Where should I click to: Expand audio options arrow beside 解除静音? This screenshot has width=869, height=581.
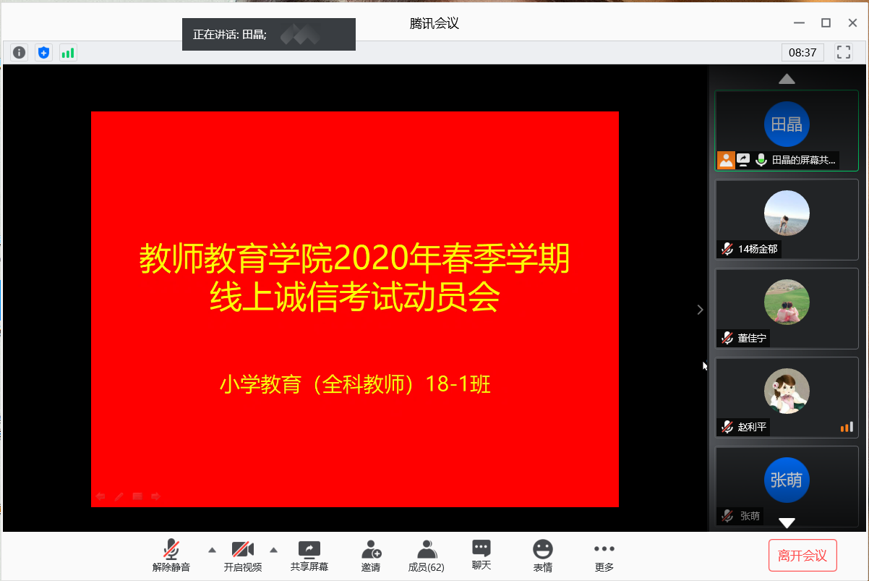212,550
